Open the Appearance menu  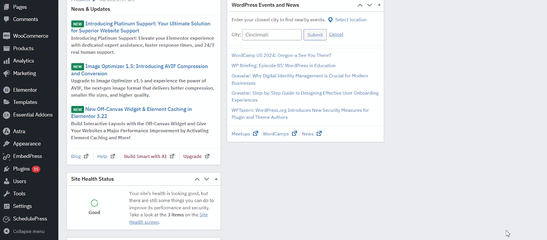point(27,144)
